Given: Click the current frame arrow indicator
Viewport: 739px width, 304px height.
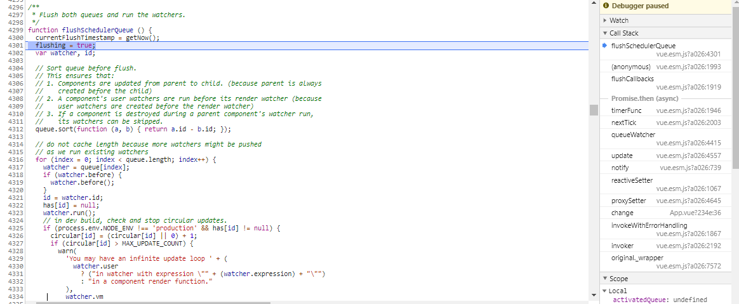Looking at the screenshot, I should tap(605, 45).
